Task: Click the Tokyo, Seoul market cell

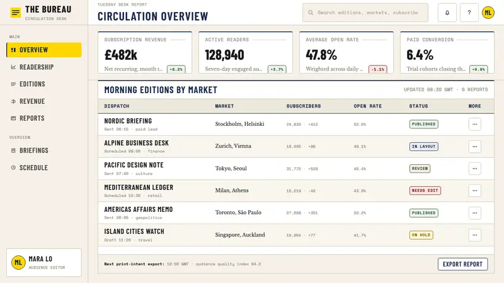Action: click(231, 169)
